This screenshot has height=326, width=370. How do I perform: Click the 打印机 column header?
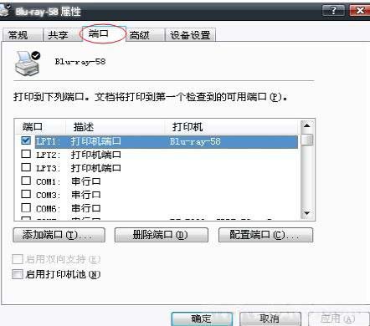(232, 127)
